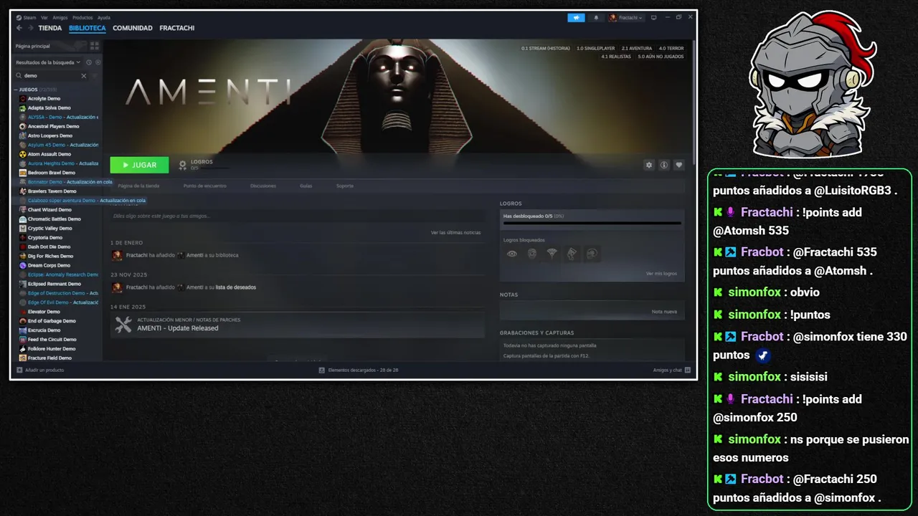Click the 1.0 SINGLEPLAYER tag
Viewport: 918px width, 516px height.
pos(595,48)
